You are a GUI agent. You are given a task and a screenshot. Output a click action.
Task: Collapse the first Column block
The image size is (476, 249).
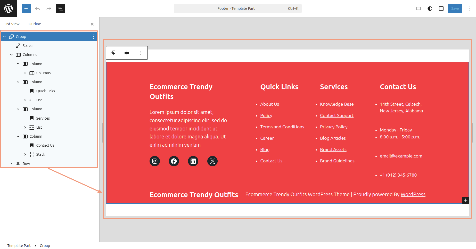[x=18, y=64]
